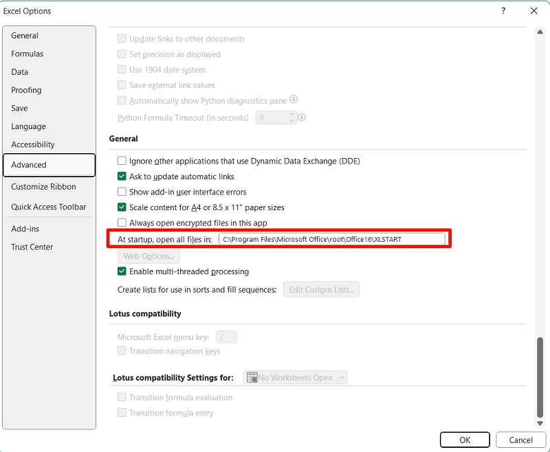The height and width of the screenshot is (452, 550).
Task: Click the startup folder path field
Action: 332,239
